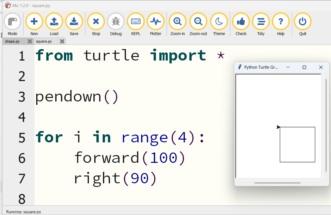The height and width of the screenshot is (215, 331).
Task: Click the turtle window horizontal scrollbar
Action: tap(277, 183)
